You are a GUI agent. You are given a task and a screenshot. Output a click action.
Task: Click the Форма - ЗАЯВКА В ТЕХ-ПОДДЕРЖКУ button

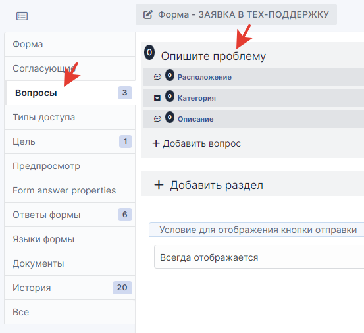(x=236, y=14)
